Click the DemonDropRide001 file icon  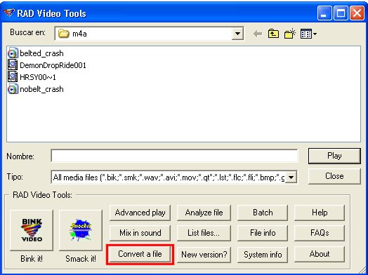(13, 65)
